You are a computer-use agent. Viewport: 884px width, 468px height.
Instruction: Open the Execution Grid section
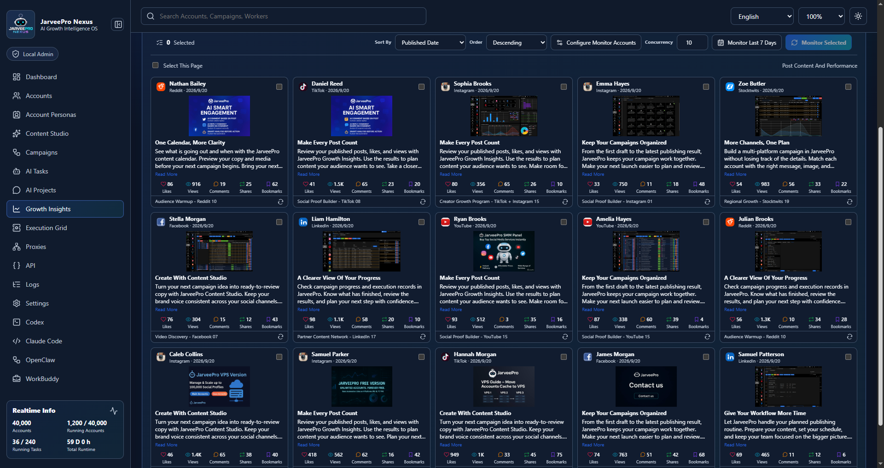coord(65,228)
